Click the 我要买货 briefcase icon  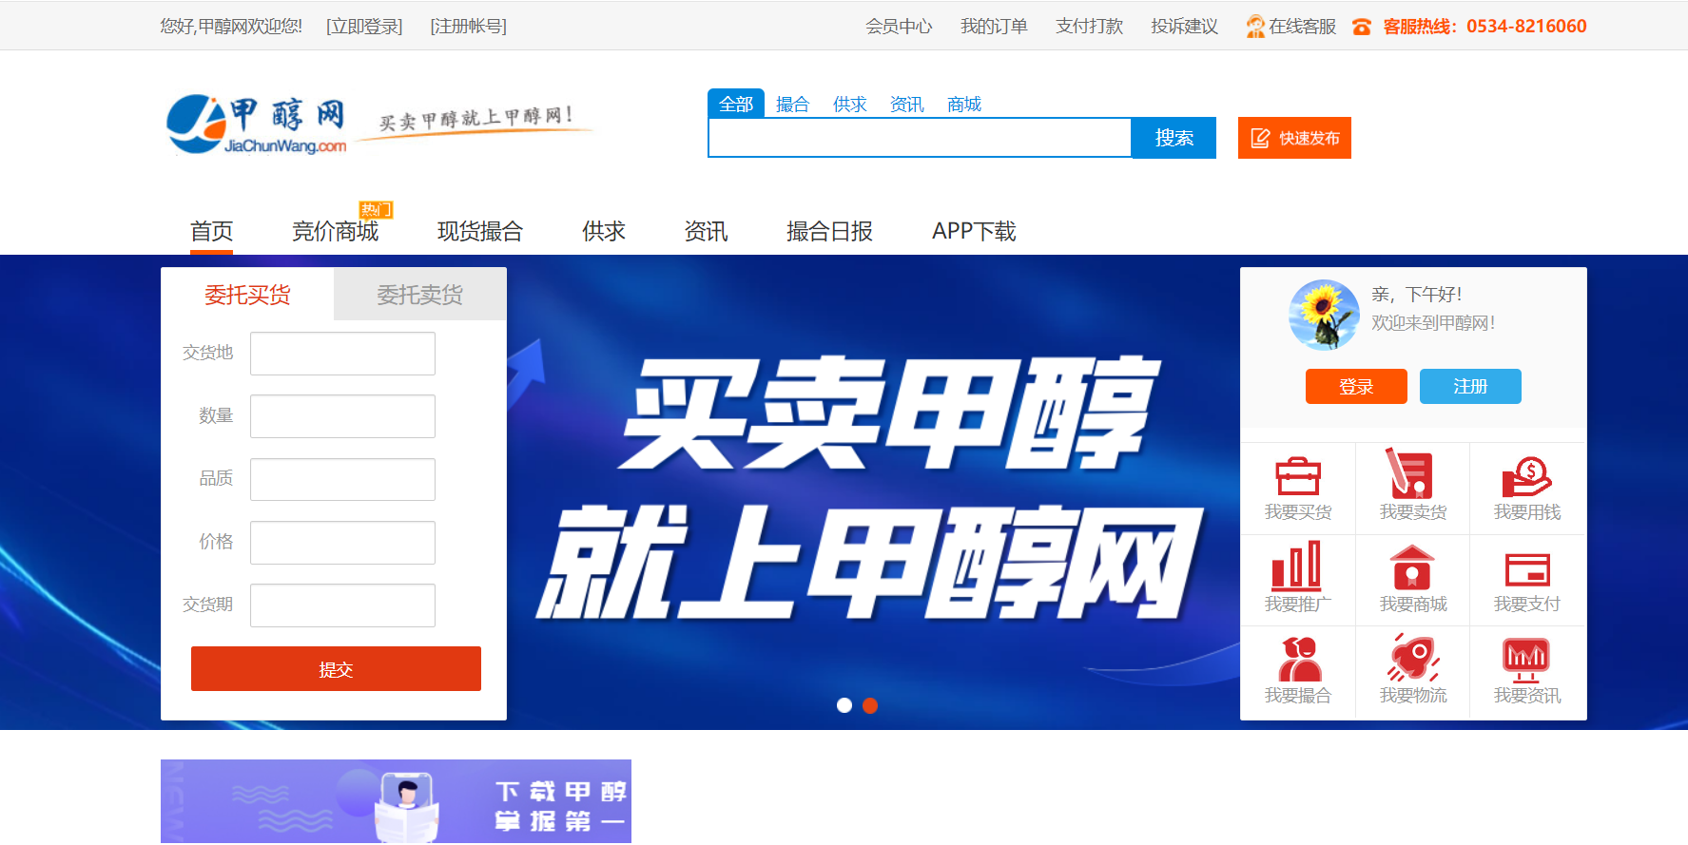pyautogui.click(x=1298, y=476)
